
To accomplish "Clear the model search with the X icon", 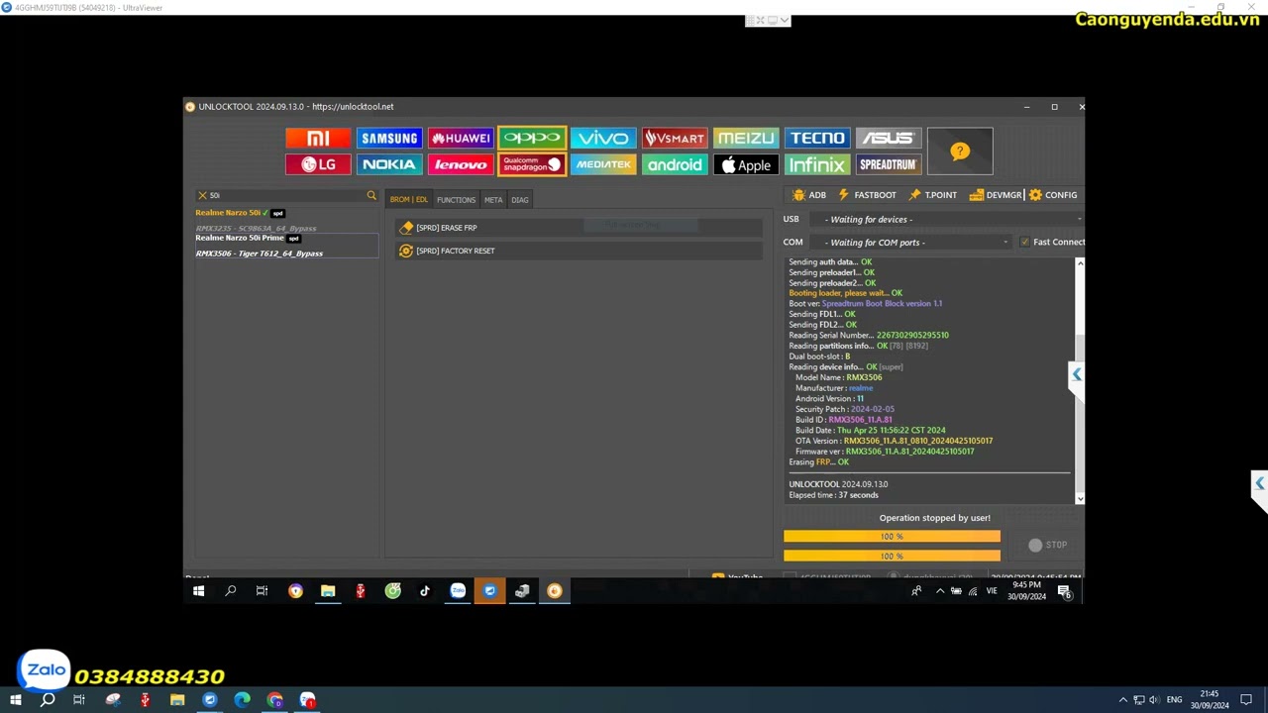I will pyautogui.click(x=202, y=195).
